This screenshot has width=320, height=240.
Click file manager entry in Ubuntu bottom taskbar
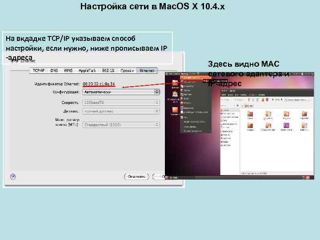175,177
